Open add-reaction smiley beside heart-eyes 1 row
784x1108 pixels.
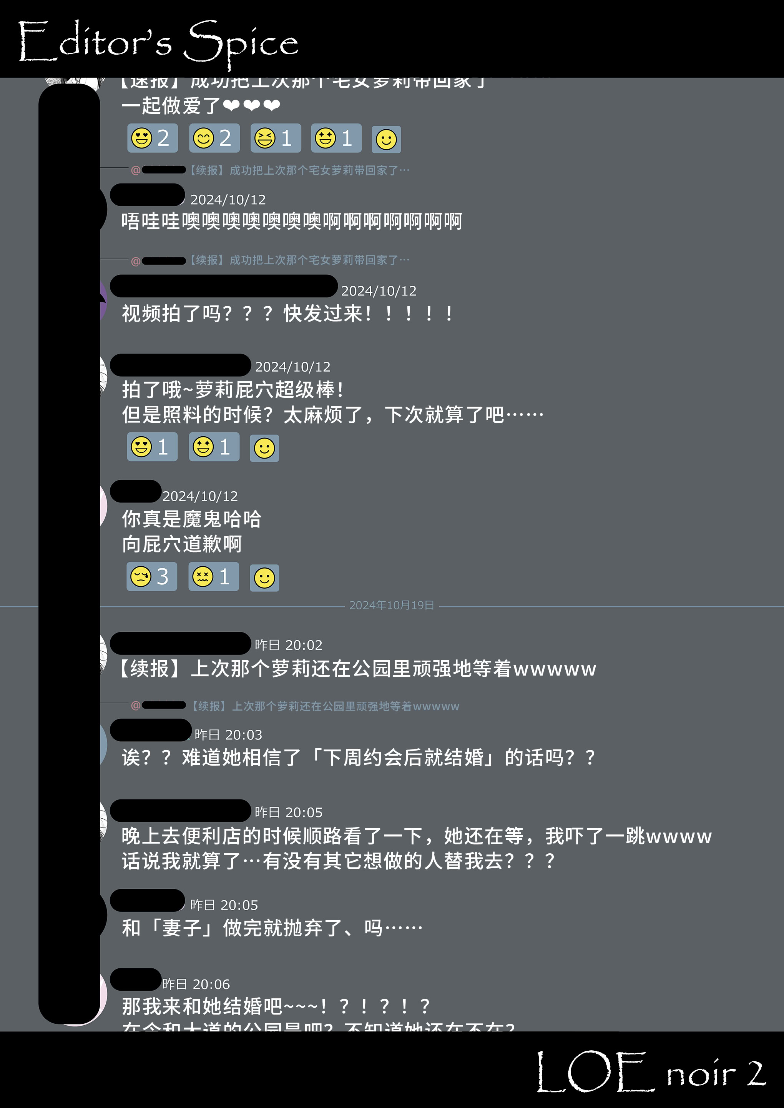(264, 448)
